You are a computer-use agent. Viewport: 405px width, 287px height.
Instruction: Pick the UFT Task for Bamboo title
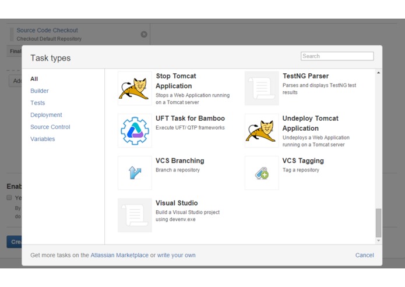click(x=190, y=119)
